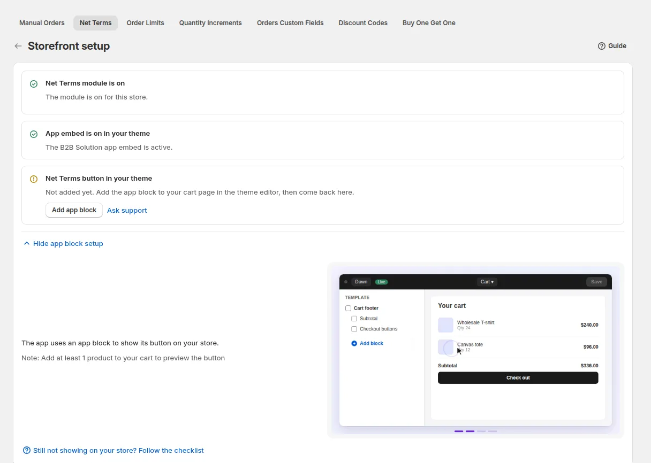The width and height of the screenshot is (651, 463).
Task: Go back using the arrow beside Storefront setup
Action: click(18, 46)
